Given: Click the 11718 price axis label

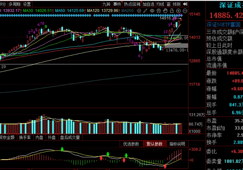Looking at the screenshot, I should point(194,84).
